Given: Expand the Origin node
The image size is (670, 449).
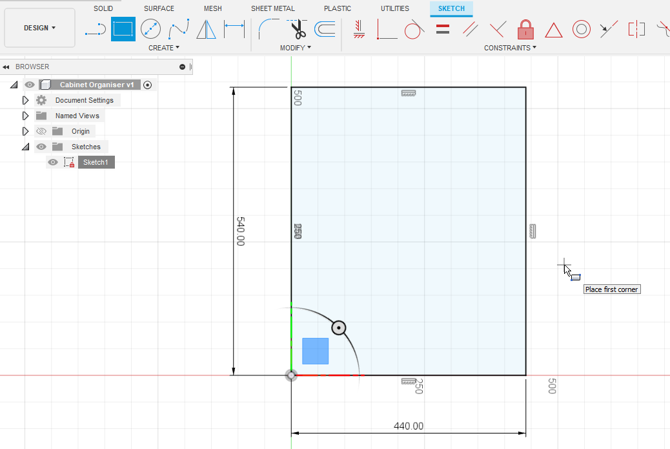Looking at the screenshot, I should click(25, 131).
